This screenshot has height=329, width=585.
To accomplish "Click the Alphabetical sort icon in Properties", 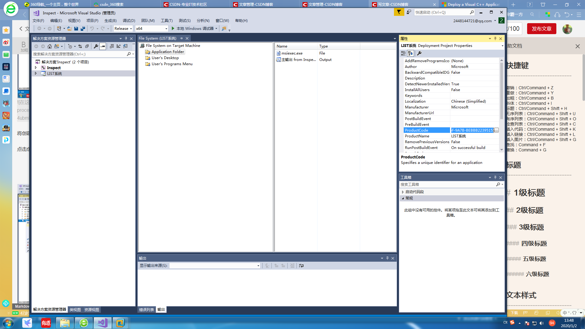I will pos(410,53).
